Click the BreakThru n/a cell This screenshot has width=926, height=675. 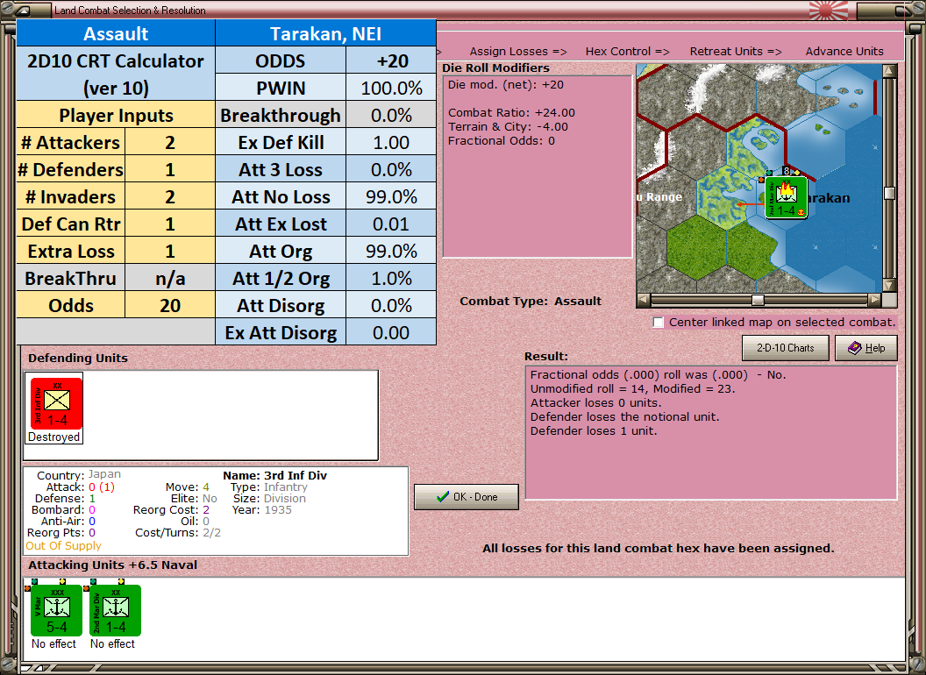pyautogui.click(x=170, y=278)
